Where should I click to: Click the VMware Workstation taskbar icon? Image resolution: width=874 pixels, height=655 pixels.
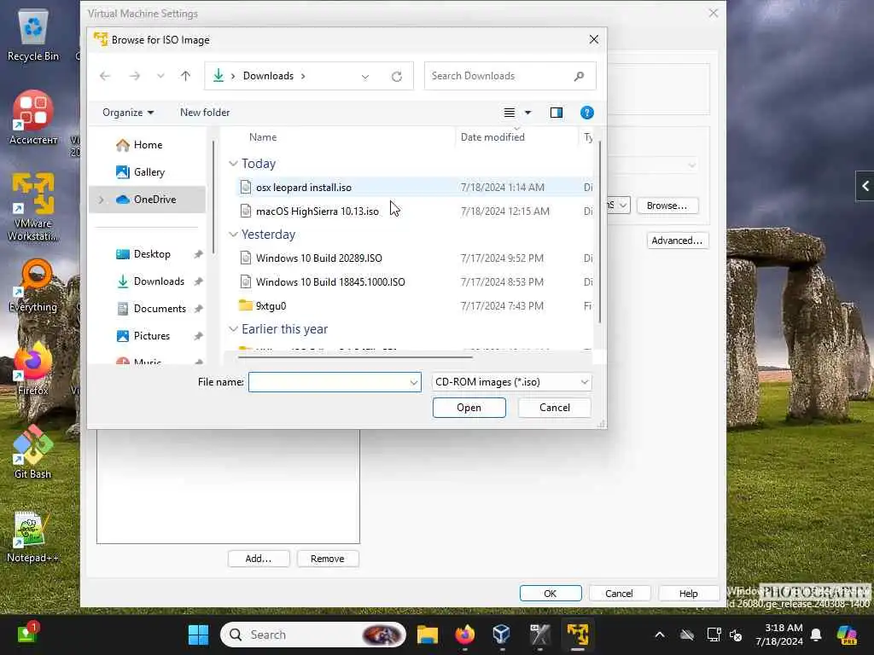coord(578,635)
